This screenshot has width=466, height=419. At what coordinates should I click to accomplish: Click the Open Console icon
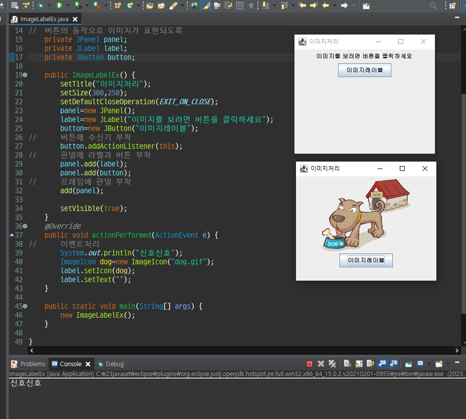(439, 364)
